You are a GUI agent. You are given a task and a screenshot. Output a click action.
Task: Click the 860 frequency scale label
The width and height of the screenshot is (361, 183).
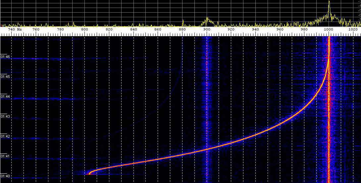tap(158, 30)
